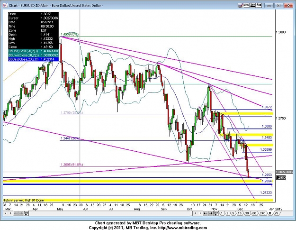Click the High 1.43232 row in data box
The height and width of the screenshot is (230, 296).
33,39
